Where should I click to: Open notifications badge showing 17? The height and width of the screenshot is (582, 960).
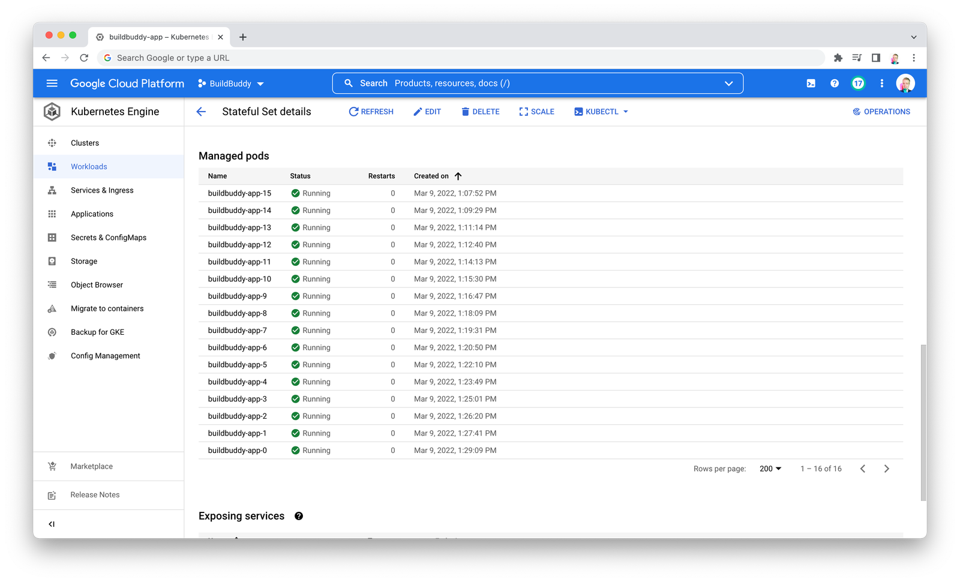[x=859, y=83]
